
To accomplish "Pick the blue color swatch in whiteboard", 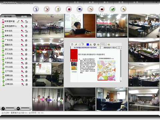I will point(88,44).
